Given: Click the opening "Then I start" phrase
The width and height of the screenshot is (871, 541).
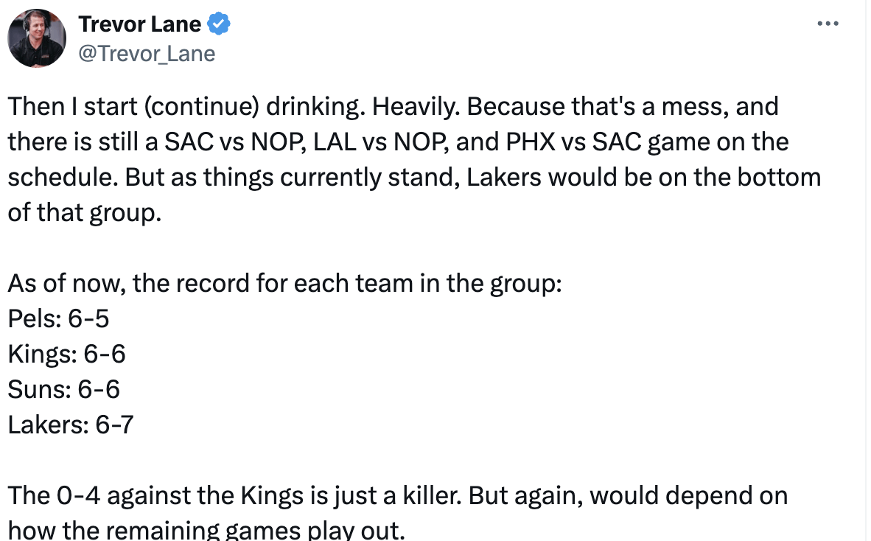Looking at the screenshot, I should pos(71,107).
